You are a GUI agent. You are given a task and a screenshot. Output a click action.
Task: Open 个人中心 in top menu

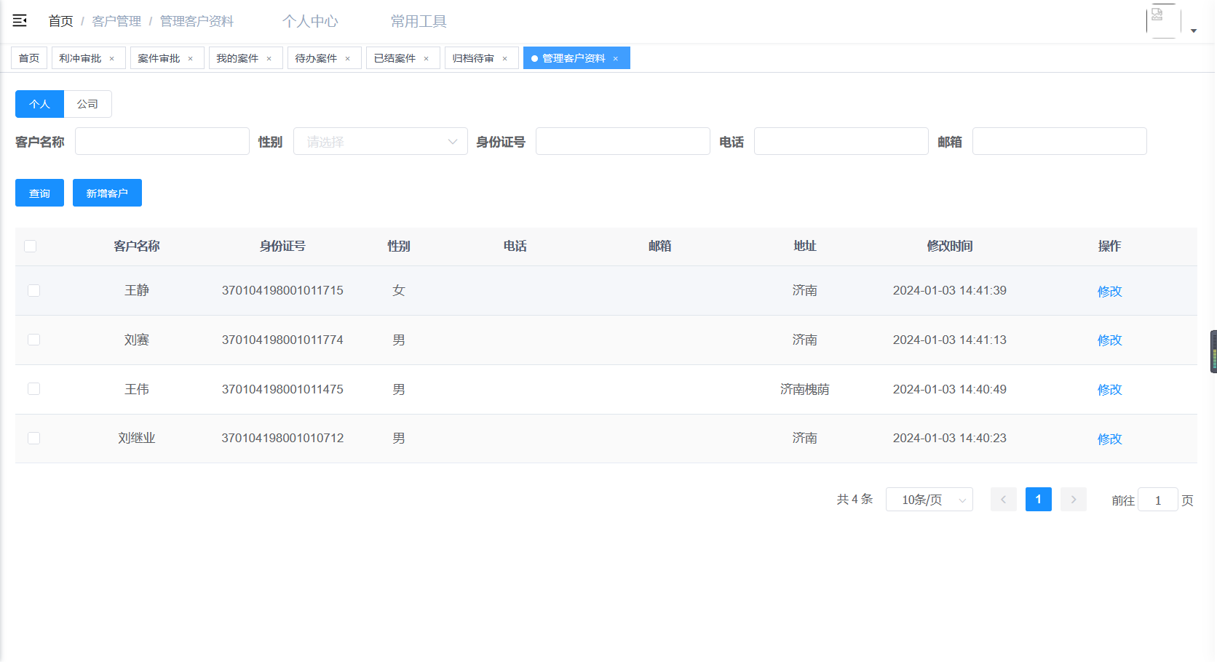(x=311, y=21)
